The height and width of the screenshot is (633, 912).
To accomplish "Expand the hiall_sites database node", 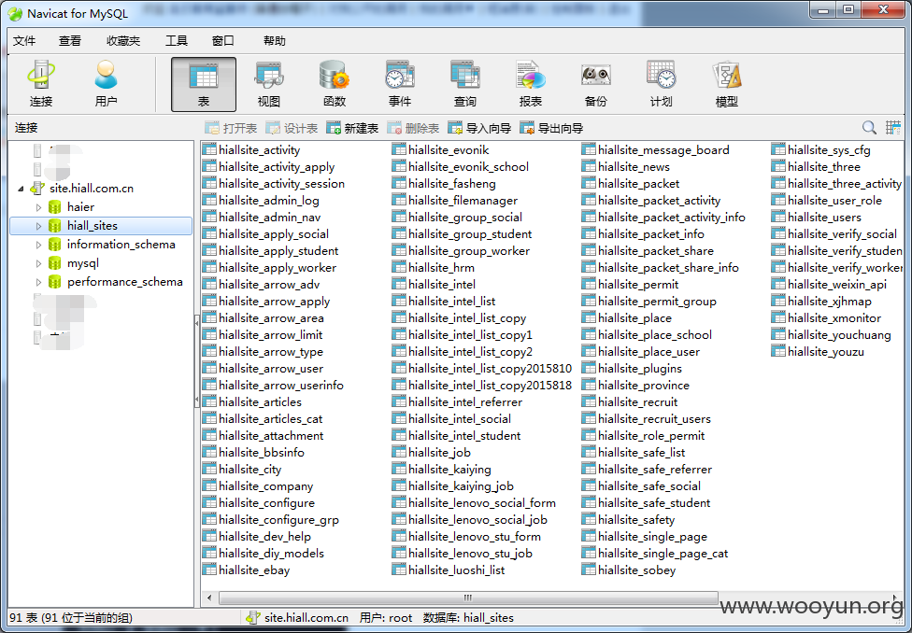I will tap(38, 226).
